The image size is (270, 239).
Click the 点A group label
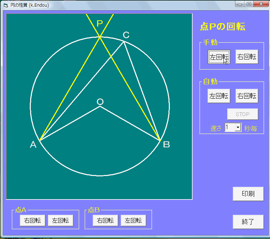21,210
